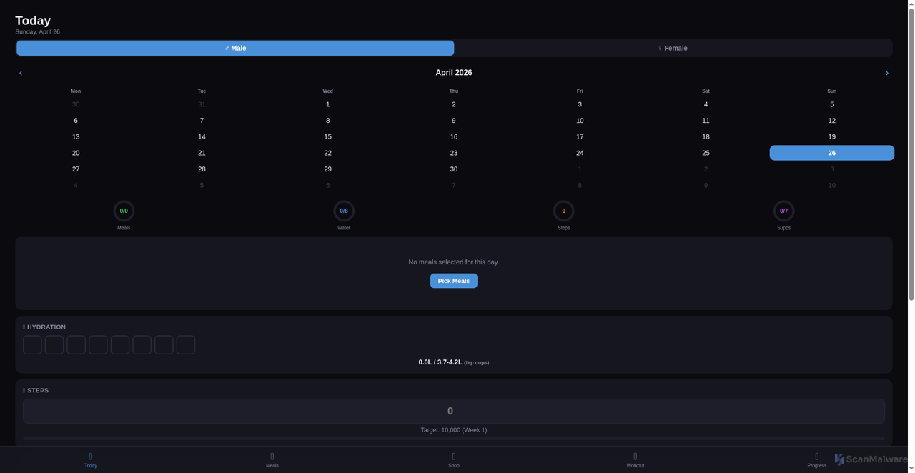Tap the Meals ring to expand meal details
The image size is (915, 473).
tap(123, 211)
